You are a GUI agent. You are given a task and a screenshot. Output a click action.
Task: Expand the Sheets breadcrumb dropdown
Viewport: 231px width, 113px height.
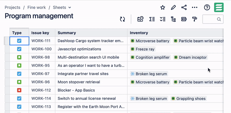[x=70, y=7]
